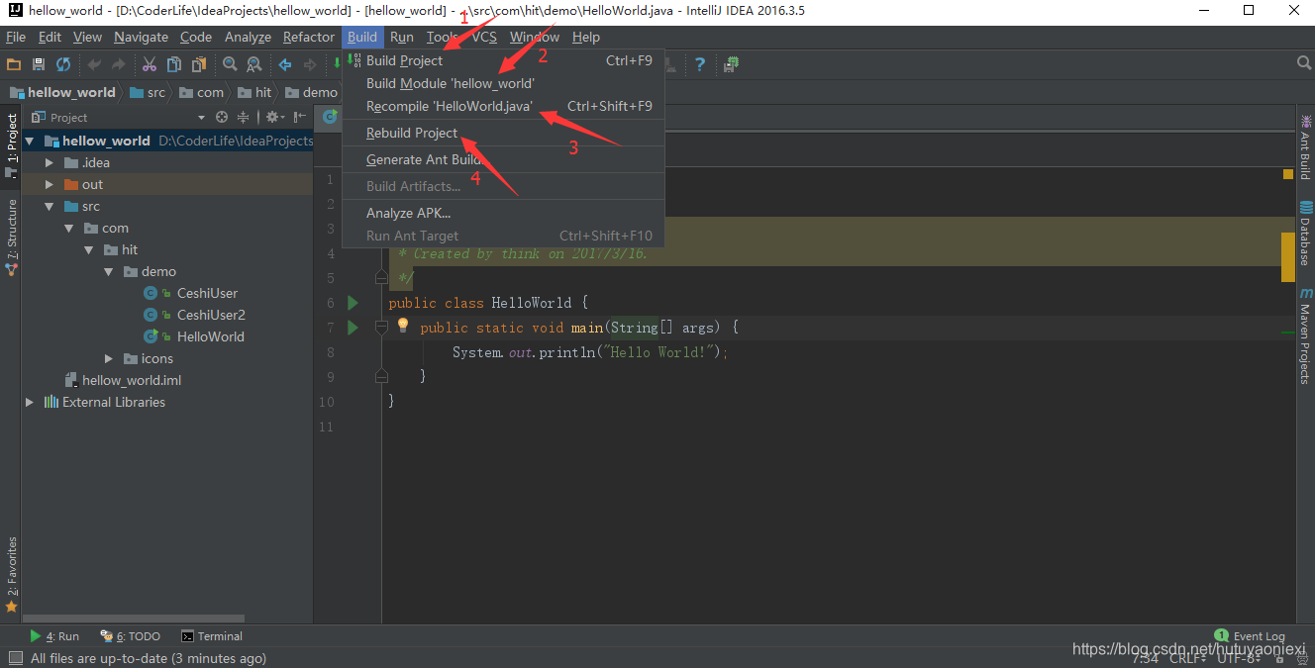Click hit in navigation breadcrumb
Screen dimensions: 1315x668
coord(254,92)
